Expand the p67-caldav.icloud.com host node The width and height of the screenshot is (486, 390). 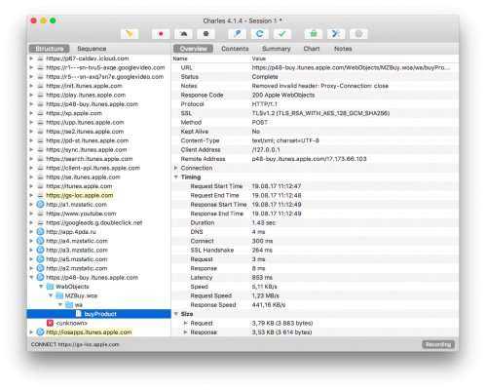click(31, 58)
